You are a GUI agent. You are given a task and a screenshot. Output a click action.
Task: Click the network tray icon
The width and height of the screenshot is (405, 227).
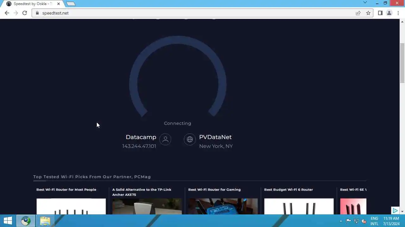point(356,221)
